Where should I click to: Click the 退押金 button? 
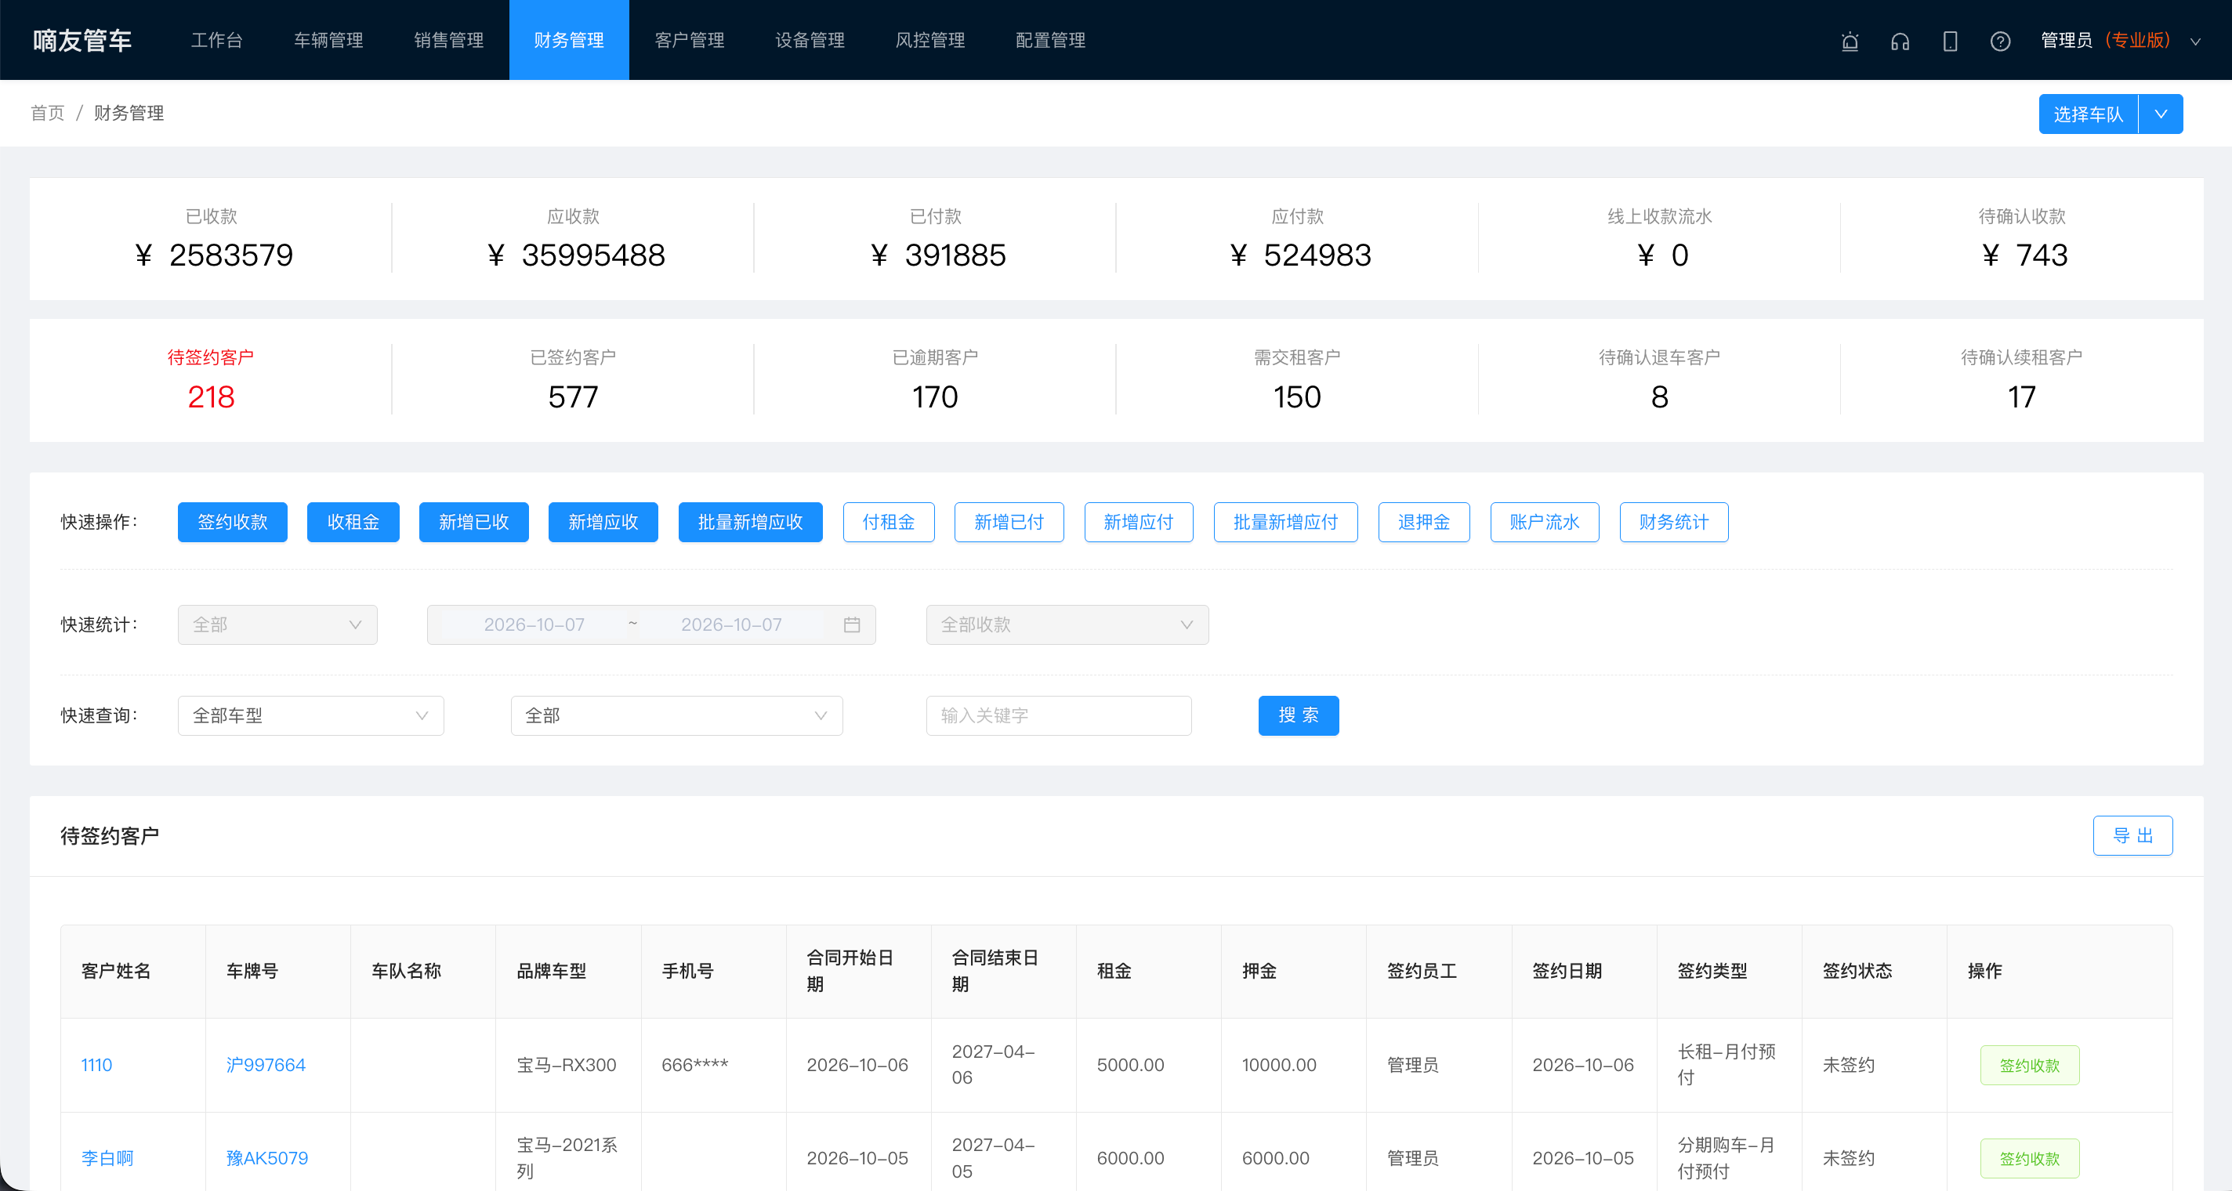pos(1423,523)
